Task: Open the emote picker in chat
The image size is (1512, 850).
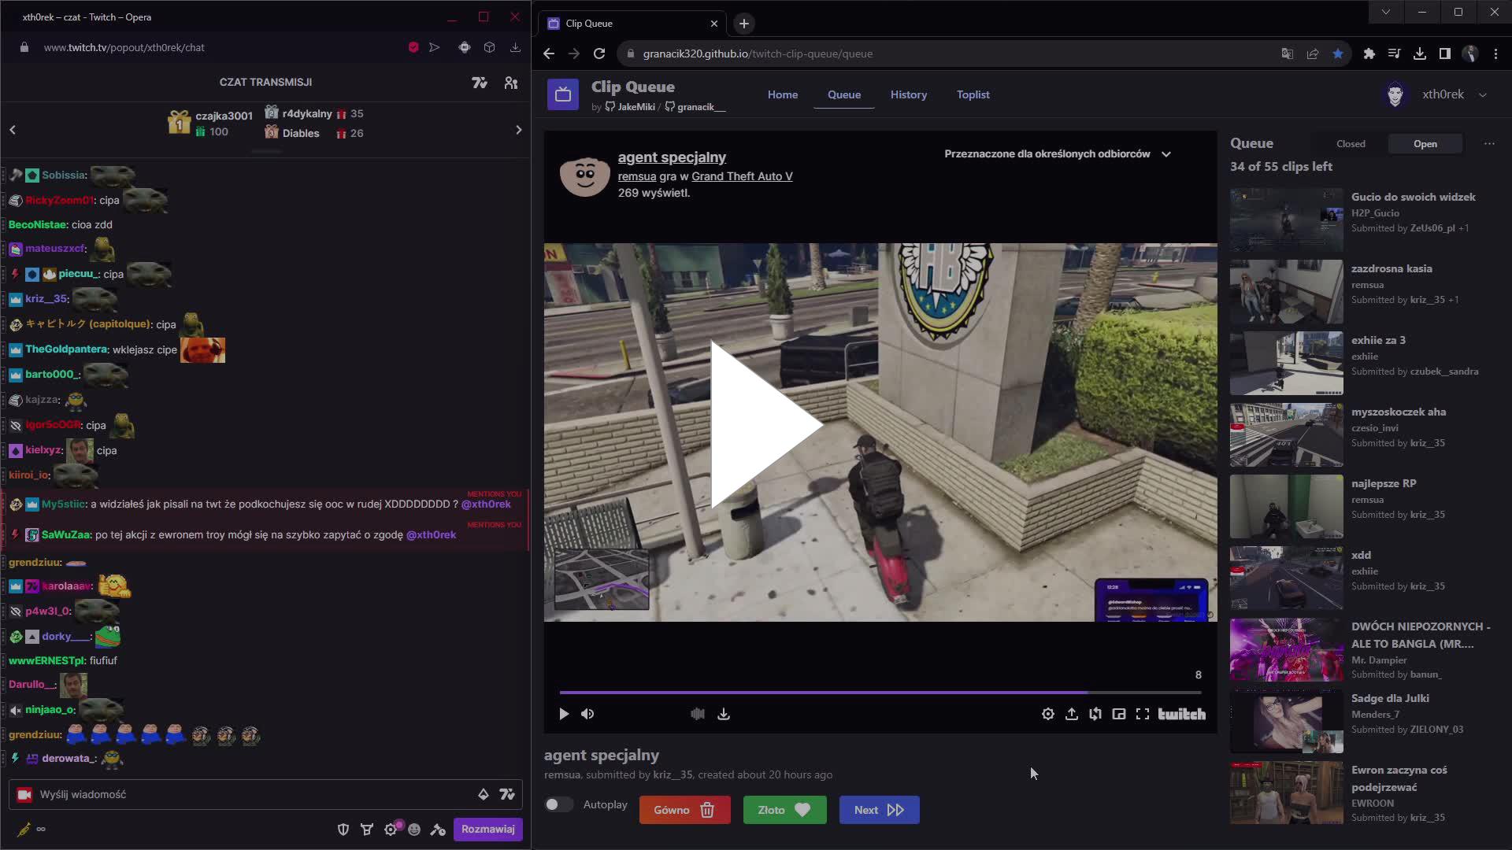Action: [x=414, y=829]
